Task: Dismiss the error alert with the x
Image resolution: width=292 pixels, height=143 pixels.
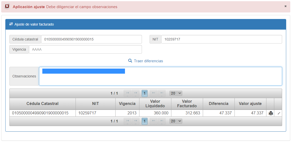Action: point(285,6)
